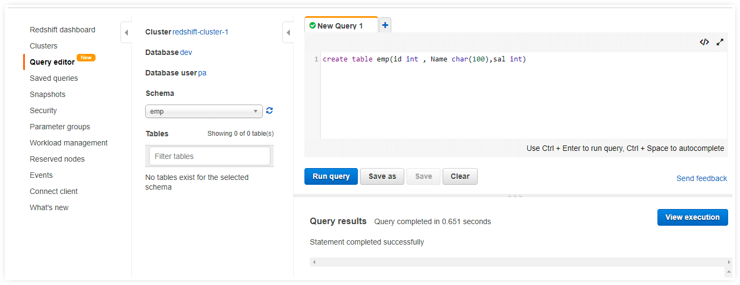740x285 pixels.
Task: Click the Send feedback link
Action: click(701, 178)
